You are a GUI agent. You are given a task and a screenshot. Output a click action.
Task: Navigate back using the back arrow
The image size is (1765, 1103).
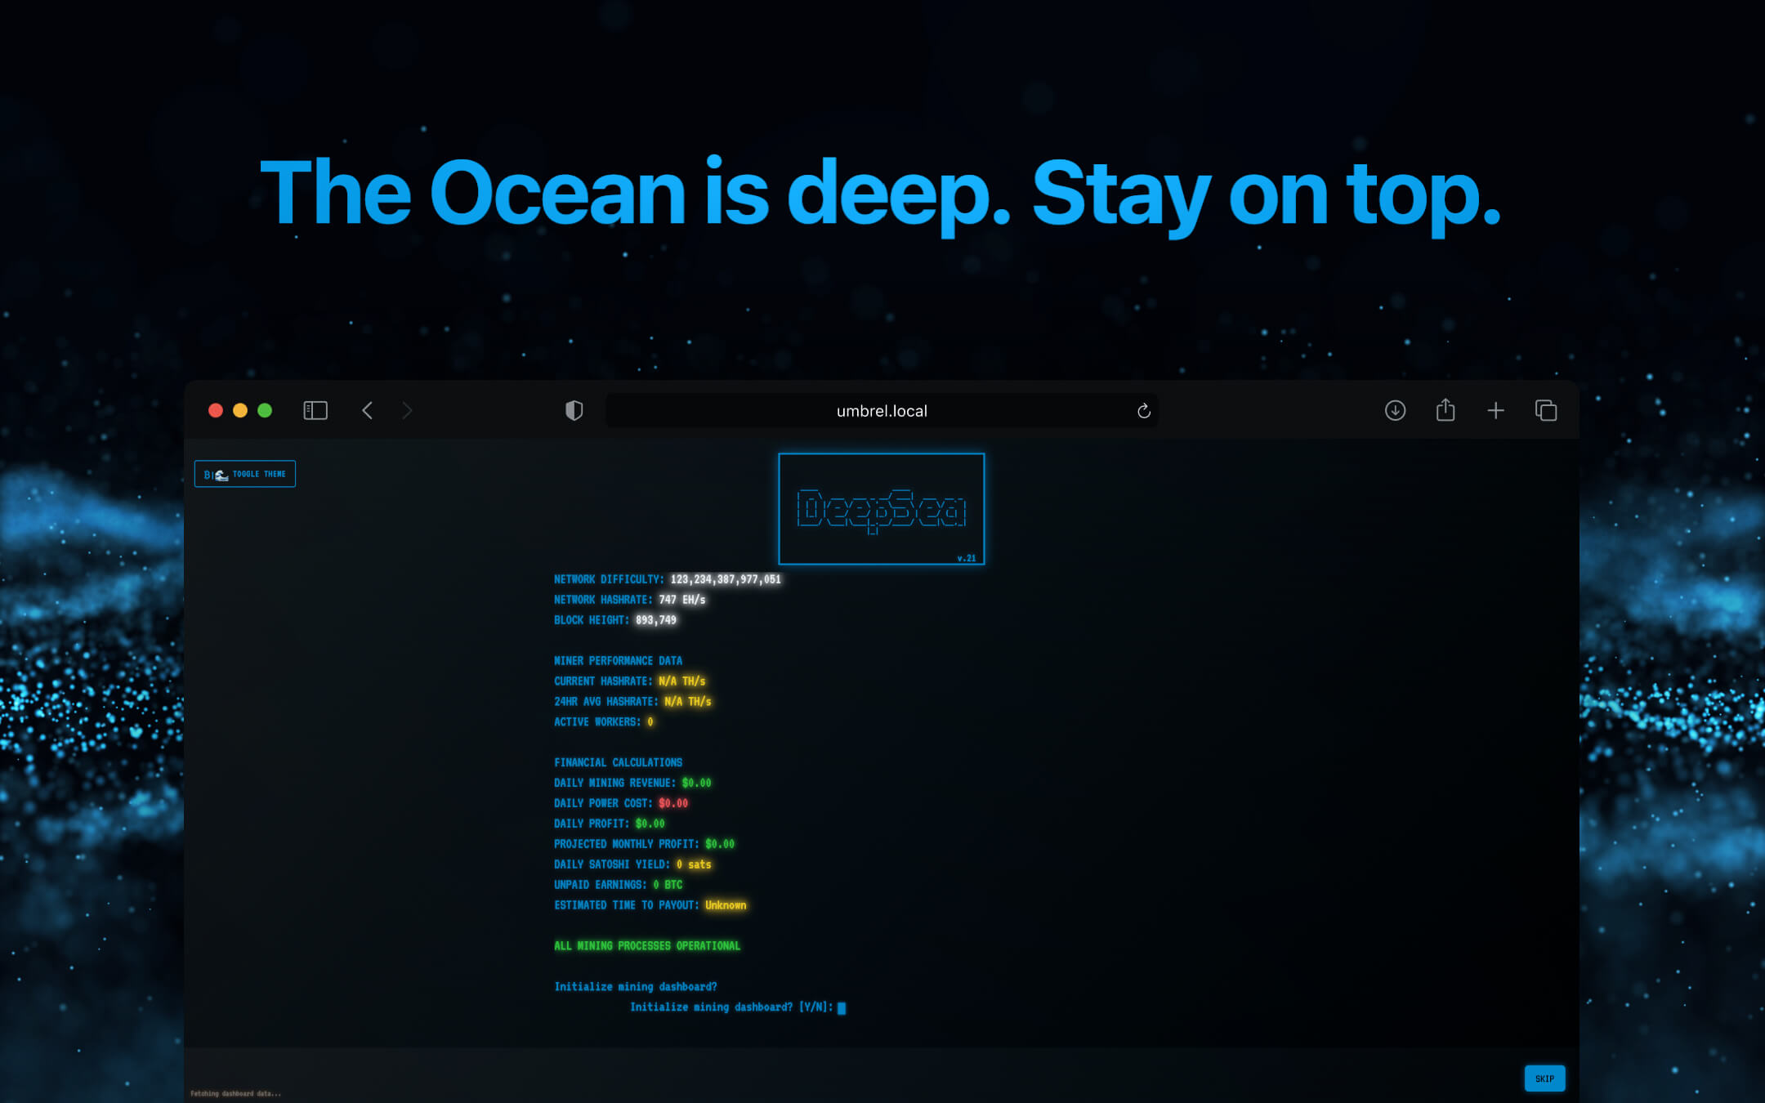[x=367, y=410]
